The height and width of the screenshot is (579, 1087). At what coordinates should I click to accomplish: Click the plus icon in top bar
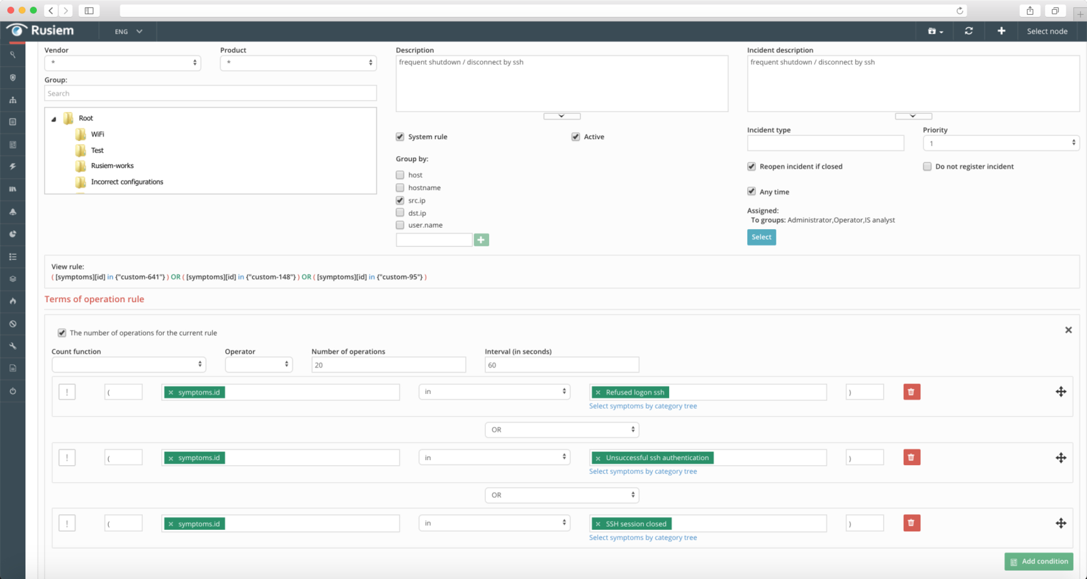tap(1001, 31)
